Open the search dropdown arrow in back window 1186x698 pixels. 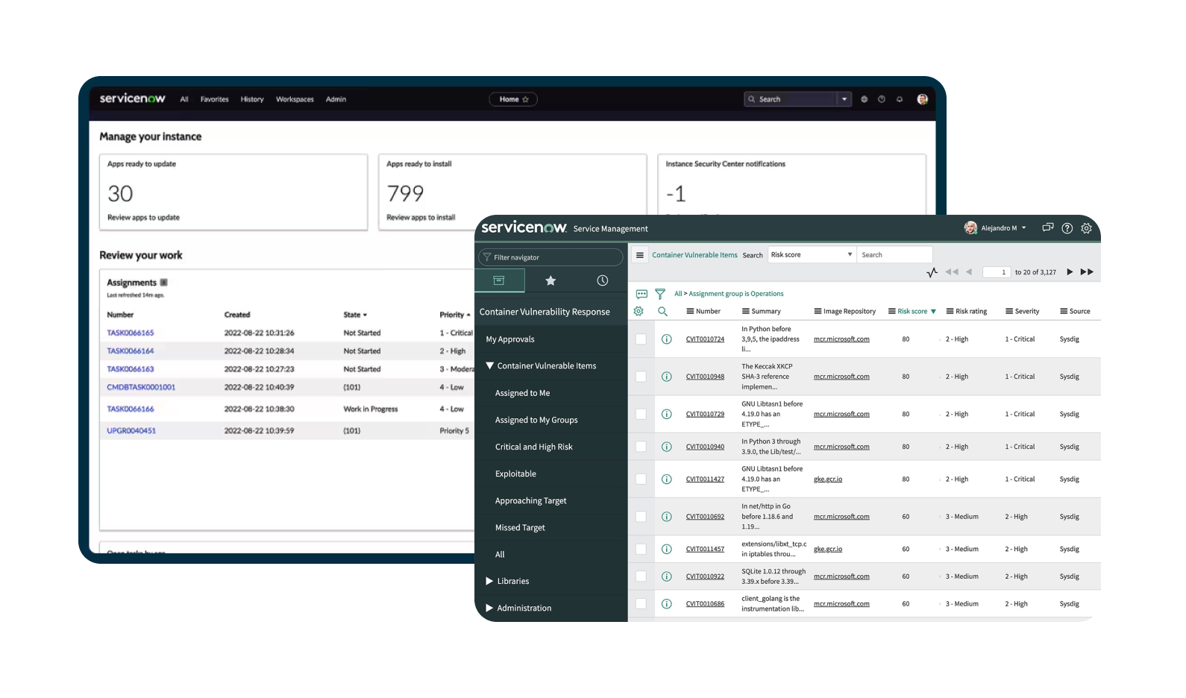tap(844, 99)
